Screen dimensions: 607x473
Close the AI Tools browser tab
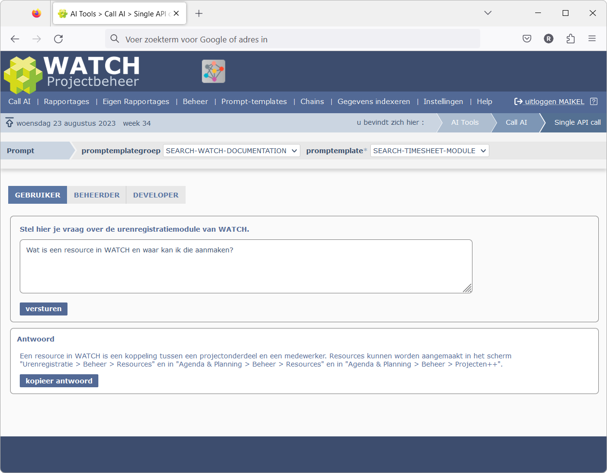coord(176,13)
